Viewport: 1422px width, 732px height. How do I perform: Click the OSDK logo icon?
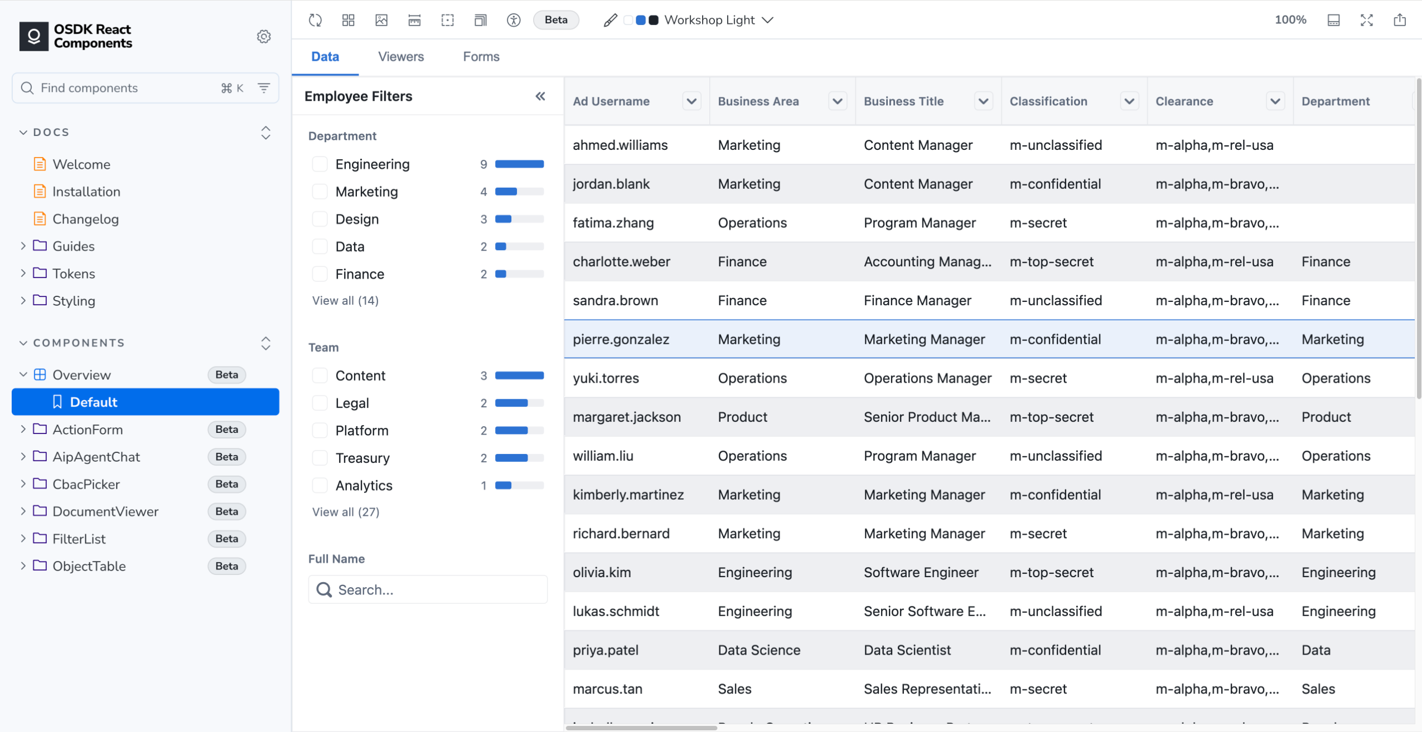[34, 36]
